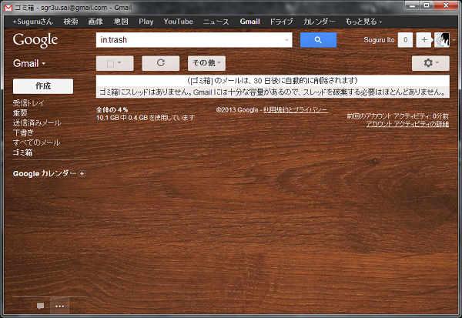The height and width of the screenshot is (318, 462).
Task: Open the settings gear menu
Action: [430, 63]
